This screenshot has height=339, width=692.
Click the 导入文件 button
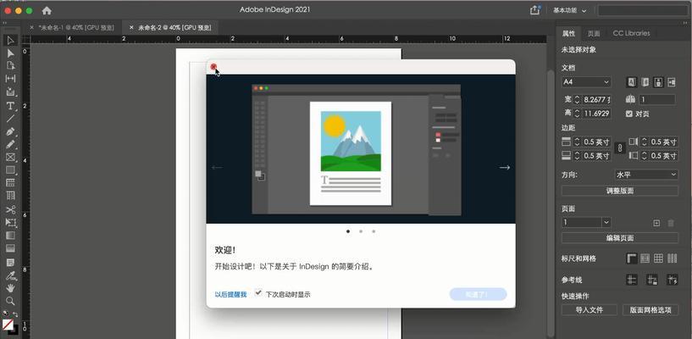tap(590, 310)
